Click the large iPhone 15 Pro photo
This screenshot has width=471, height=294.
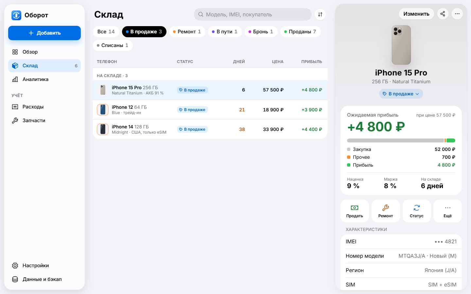[x=401, y=45]
